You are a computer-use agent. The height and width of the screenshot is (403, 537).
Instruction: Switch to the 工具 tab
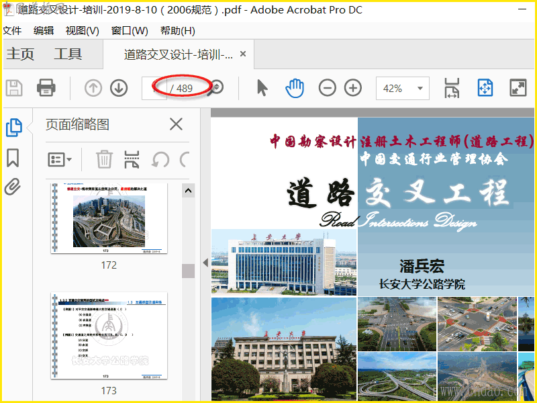(x=68, y=54)
